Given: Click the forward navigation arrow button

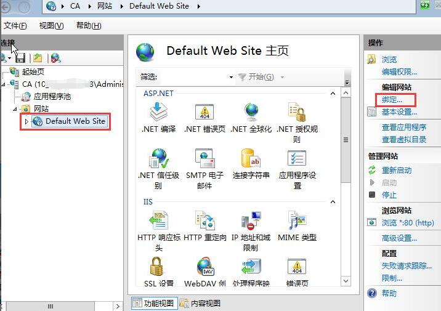Looking at the screenshot, I should pyautogui.click(x=24, y=7).
